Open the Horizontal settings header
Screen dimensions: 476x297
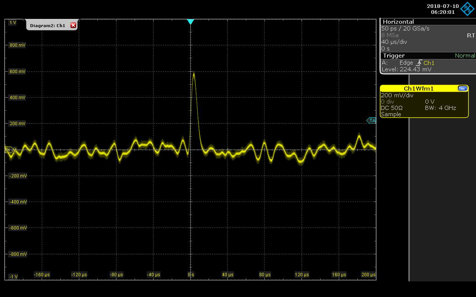pos(398,22)
